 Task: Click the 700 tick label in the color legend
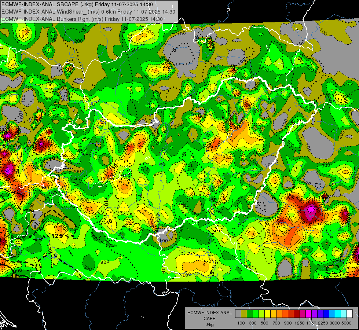coord(276,323)
